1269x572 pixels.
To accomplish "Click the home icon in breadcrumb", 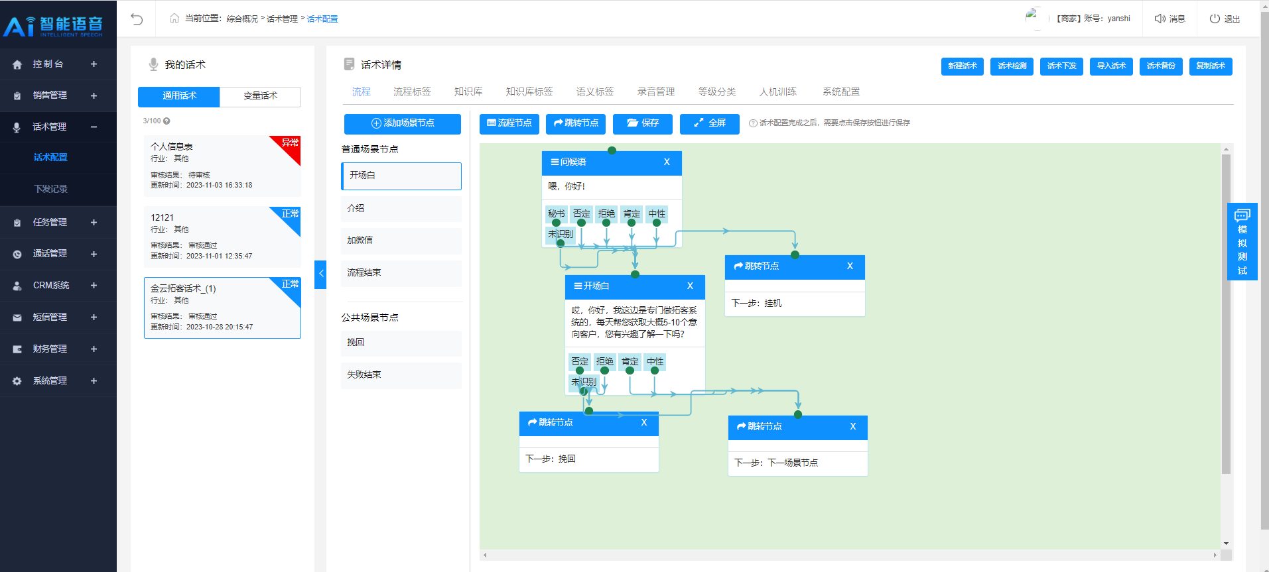I will coord(174,19).
